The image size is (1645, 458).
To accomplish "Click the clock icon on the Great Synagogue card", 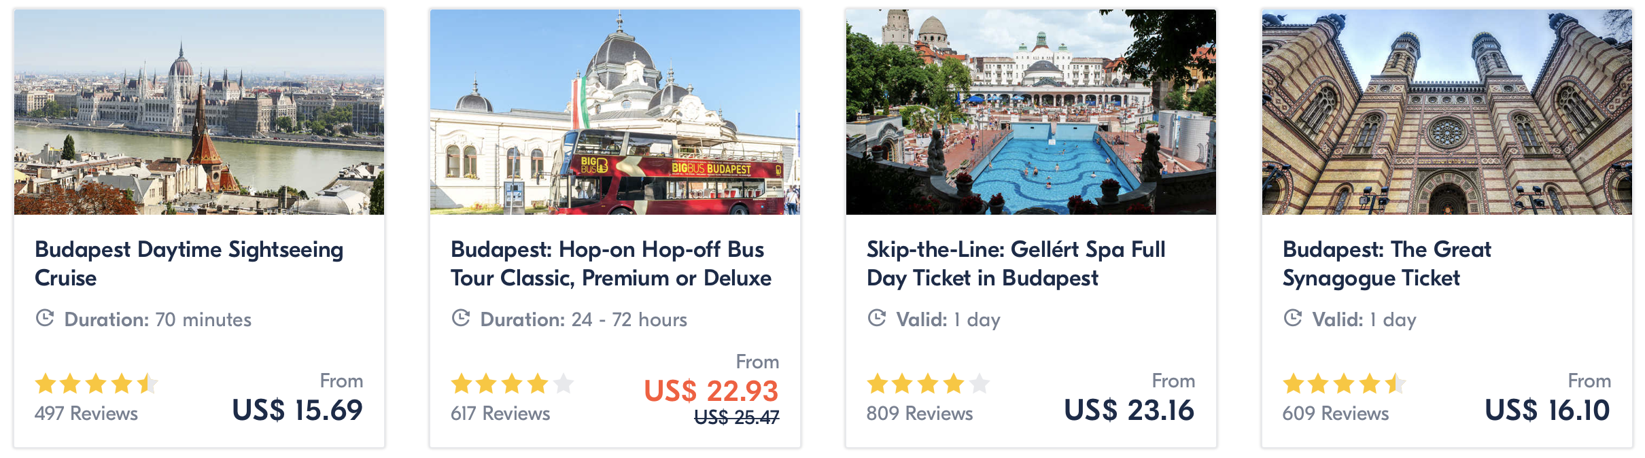I will point(1293,318).
